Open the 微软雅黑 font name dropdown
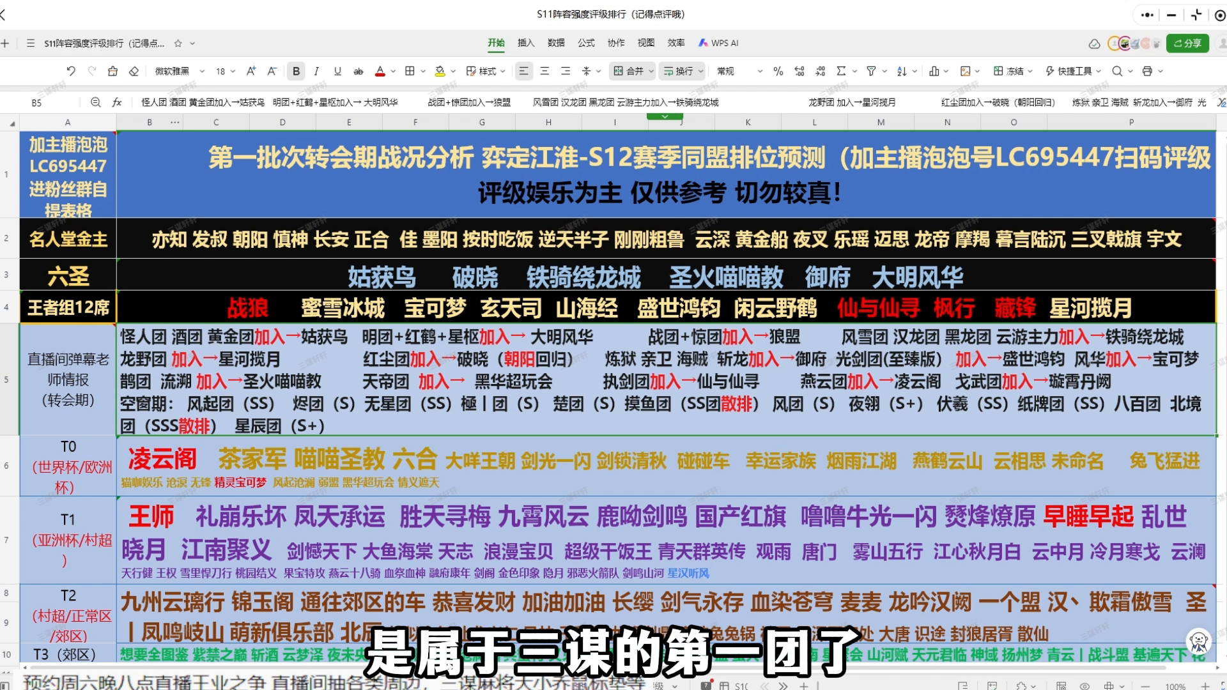The width and height of the screenshot is (1227, 690). tap(180, 71)
